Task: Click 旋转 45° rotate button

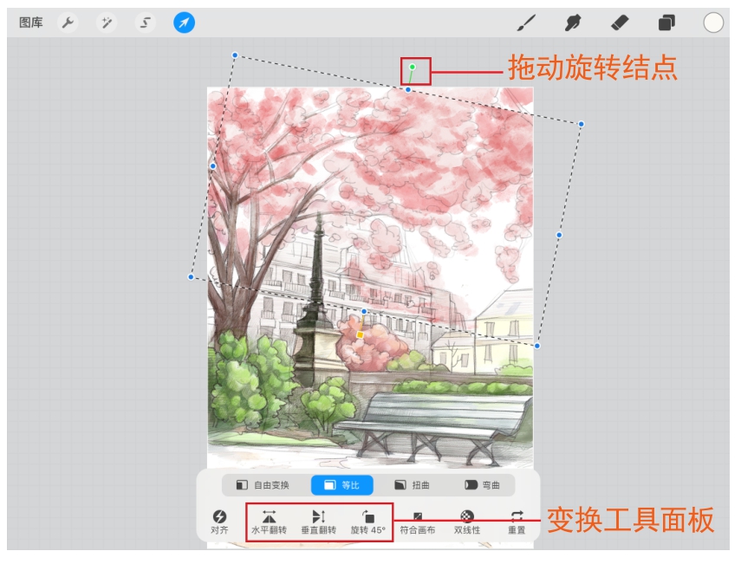Action: (x=368, y=522)
